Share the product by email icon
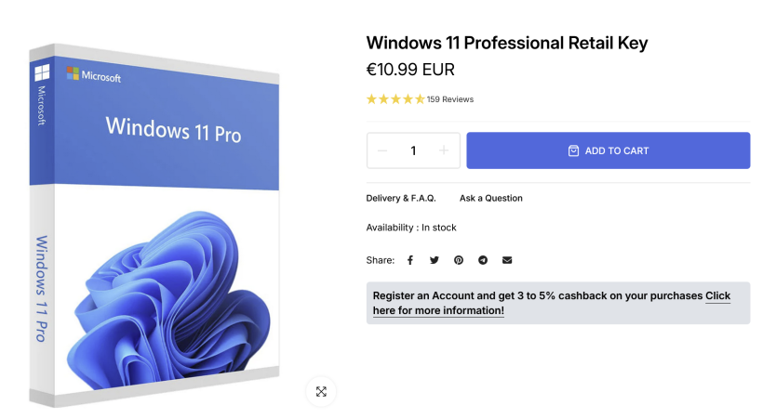Image resolution: width=776 pixels, height=418 pixels. [x=507, y=260]
